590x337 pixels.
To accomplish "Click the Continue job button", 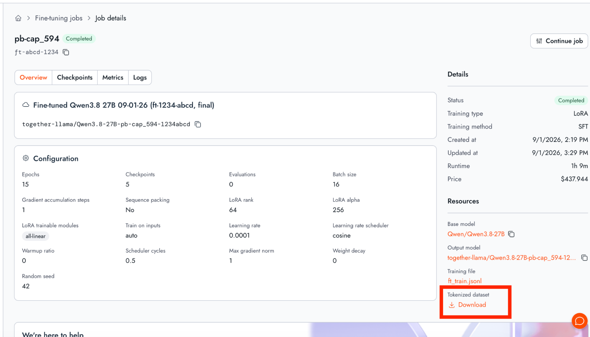I will [559, 41].
